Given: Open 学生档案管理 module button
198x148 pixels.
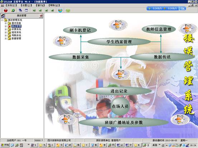Looking at the screenshot, I should coord(119,42).
